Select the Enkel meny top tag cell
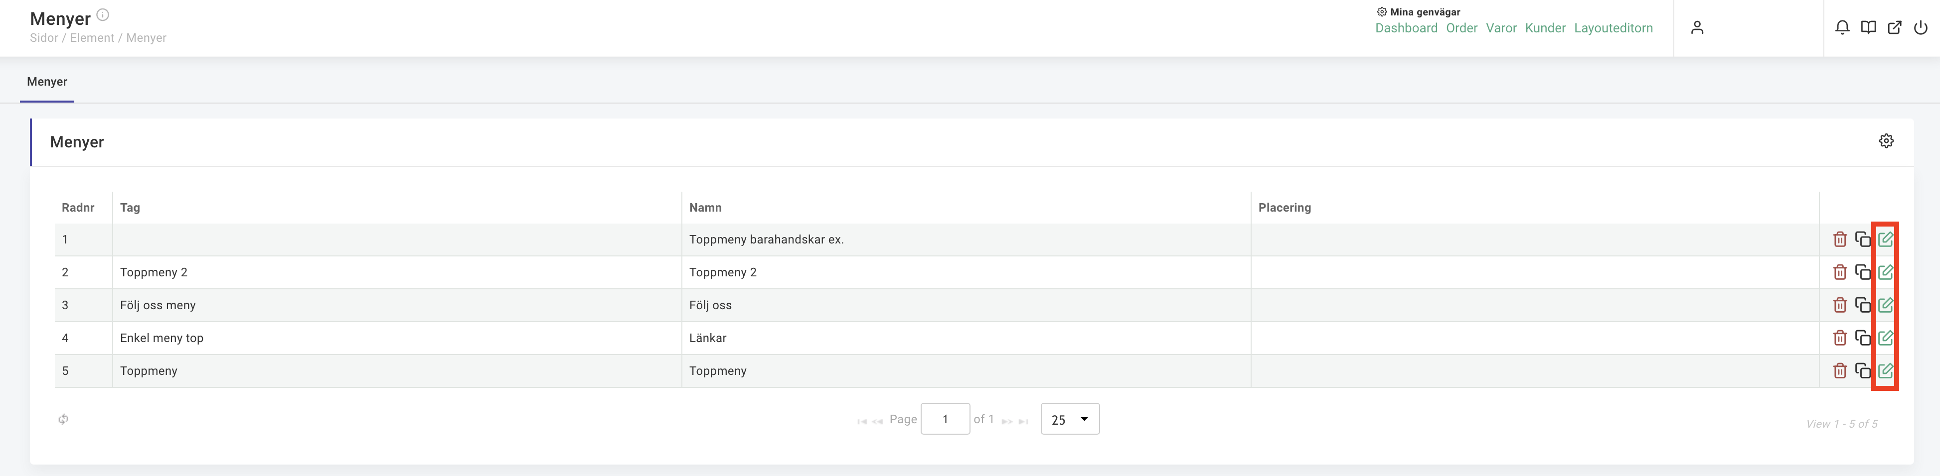1940x476 pixels. 397,338
